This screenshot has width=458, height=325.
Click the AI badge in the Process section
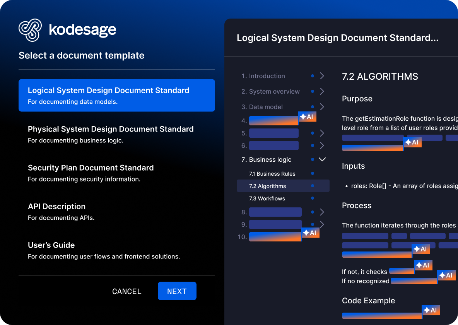421,249
